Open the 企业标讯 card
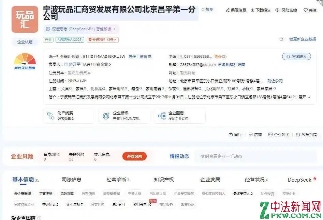Image resolution: width=323 pixels, height=220 pixels. 124,116
